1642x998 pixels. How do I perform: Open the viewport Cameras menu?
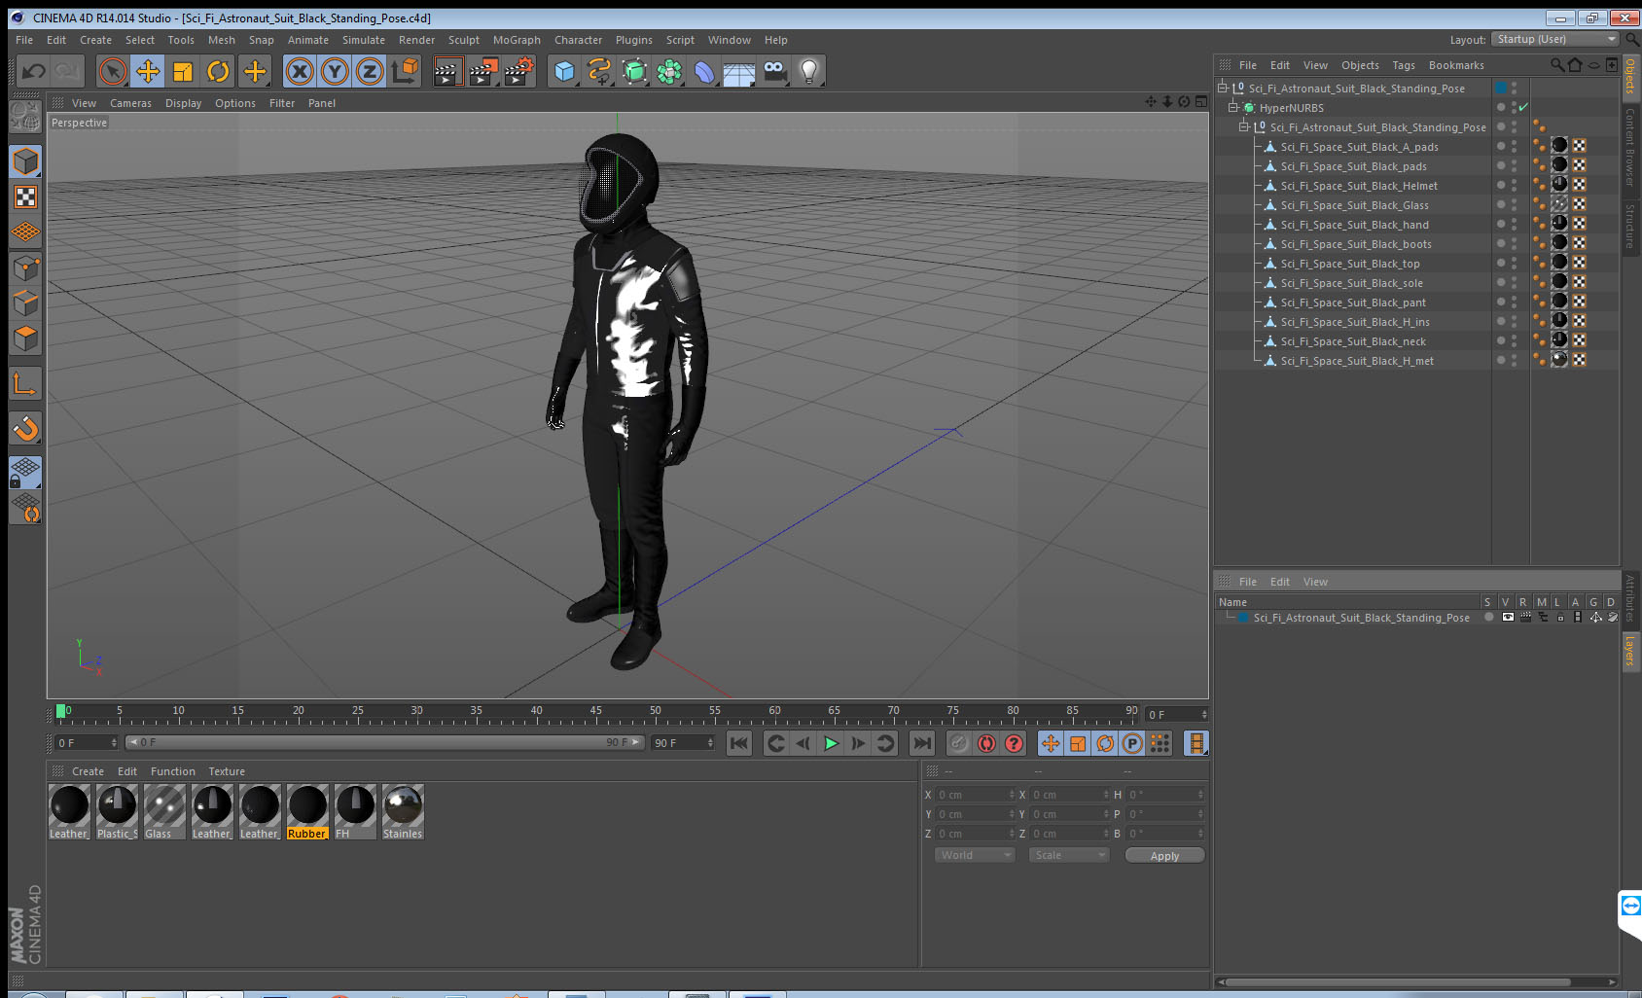tap(130, 103)
